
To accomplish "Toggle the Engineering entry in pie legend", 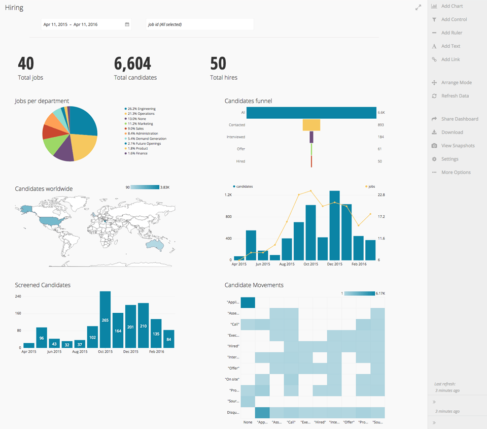I will [141, 108].
